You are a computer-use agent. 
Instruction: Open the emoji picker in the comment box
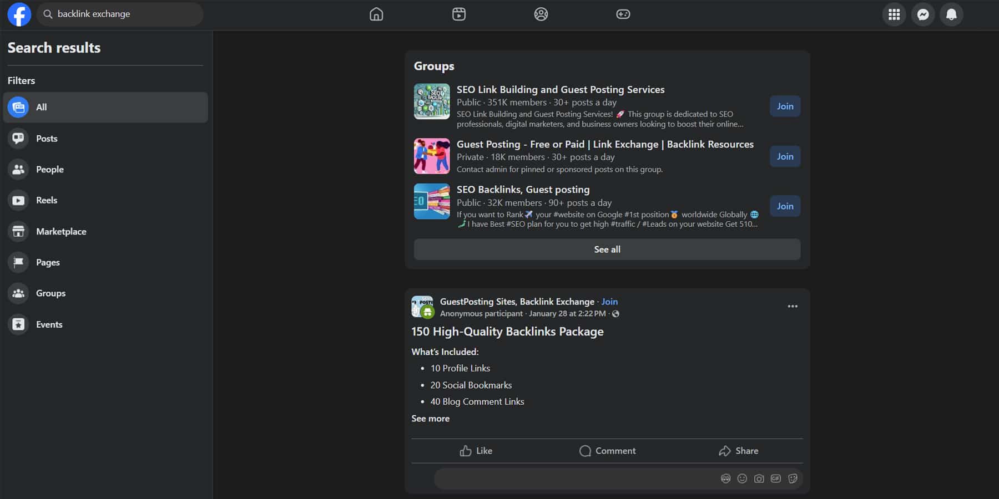pyautogui.click(x=742, y=478)
